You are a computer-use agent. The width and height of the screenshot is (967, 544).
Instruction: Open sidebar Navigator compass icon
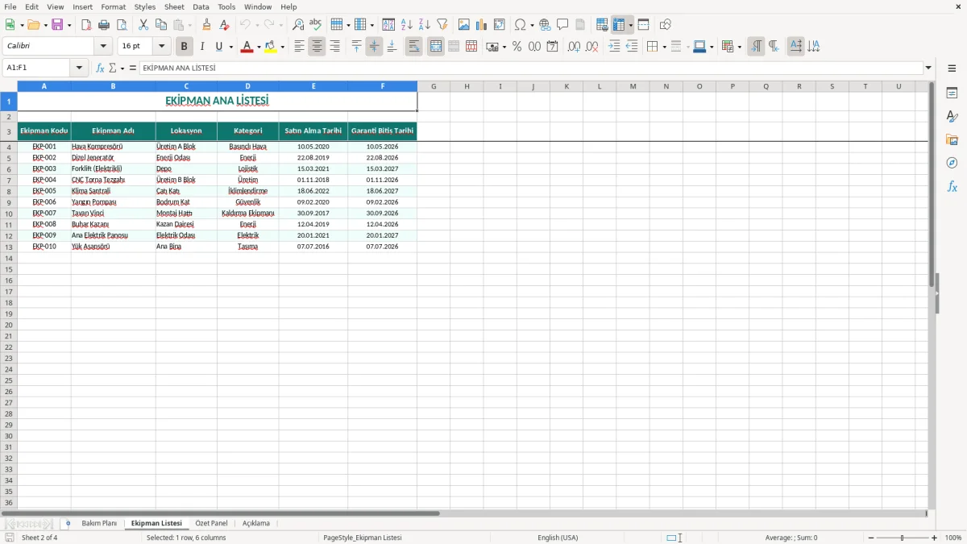(952, 163)
